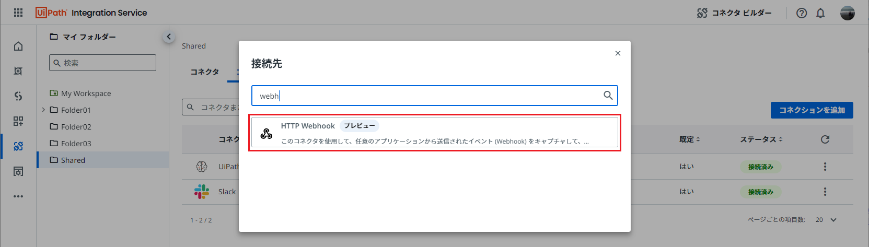
Task: Open the help question mark icon
Action: [x=802, y=13]
